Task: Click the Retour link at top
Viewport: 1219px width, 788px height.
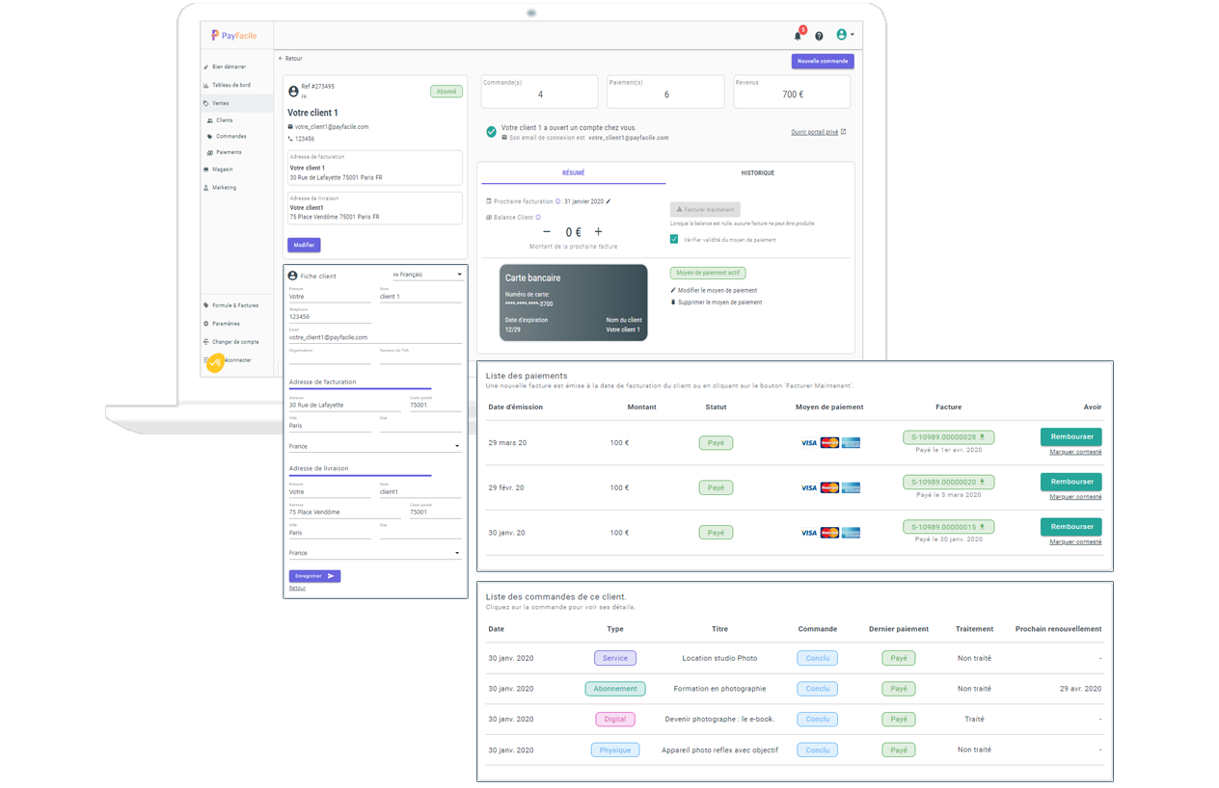Action: click(x=290, y=59)
